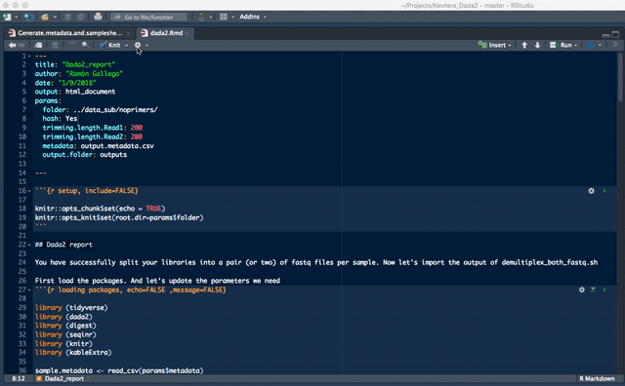Click the ../data_sub/noprimers/ folder path text
The width and height of the screenshot is (625, 386).
tap(115, 110)
